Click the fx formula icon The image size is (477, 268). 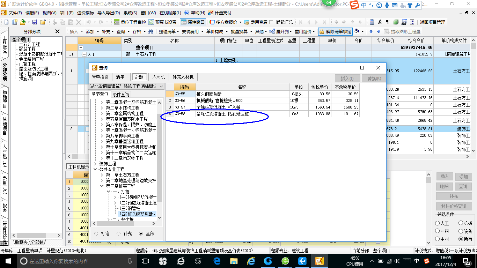380,22
